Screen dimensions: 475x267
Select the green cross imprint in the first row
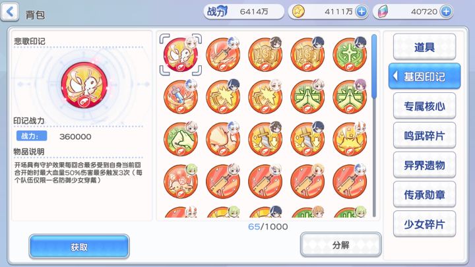click(350, 54)
